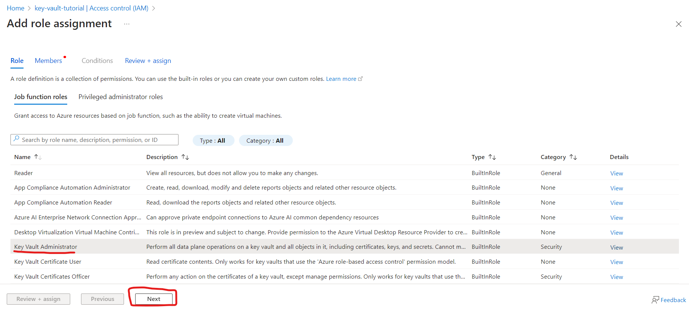This screenshot has height=311, width=689.
Task: Click the search magnifier icon
Action: [x=16, y=139]
